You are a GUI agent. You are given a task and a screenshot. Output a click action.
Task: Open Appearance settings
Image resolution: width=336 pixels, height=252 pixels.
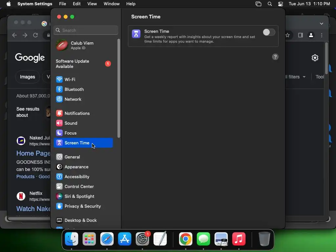coord(83,167)
